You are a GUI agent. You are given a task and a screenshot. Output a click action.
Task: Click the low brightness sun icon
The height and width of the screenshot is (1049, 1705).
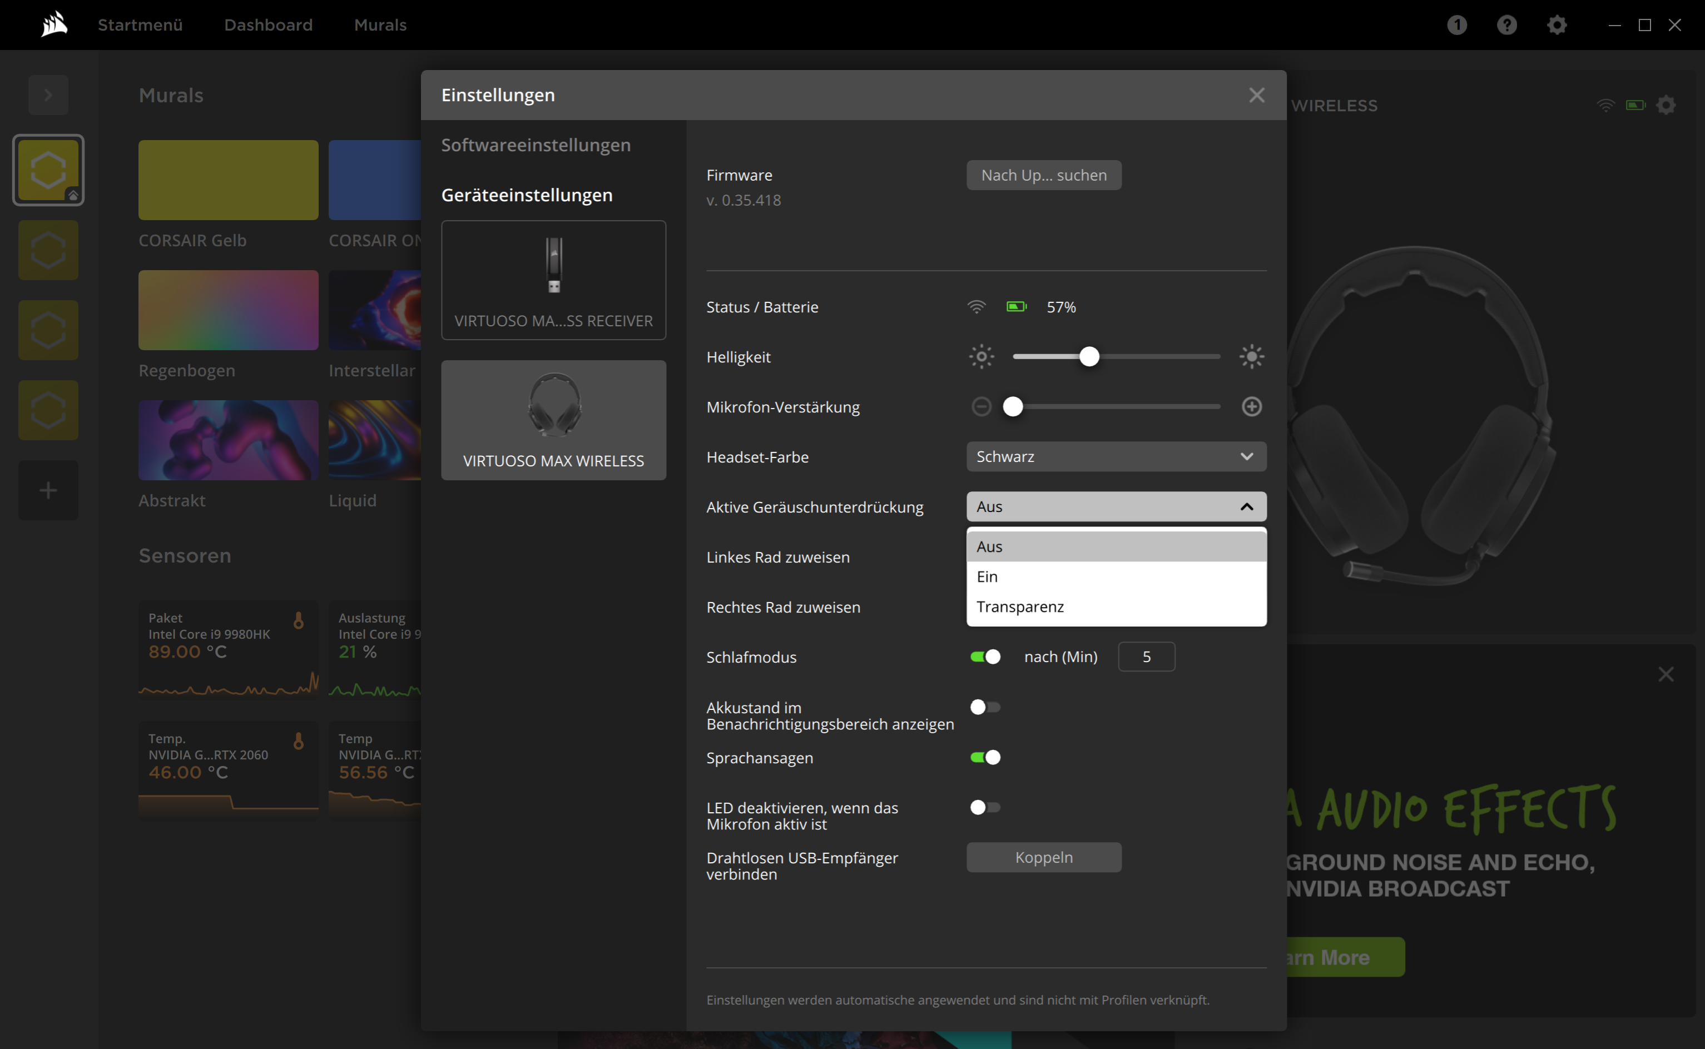click(x=981, y=356)
